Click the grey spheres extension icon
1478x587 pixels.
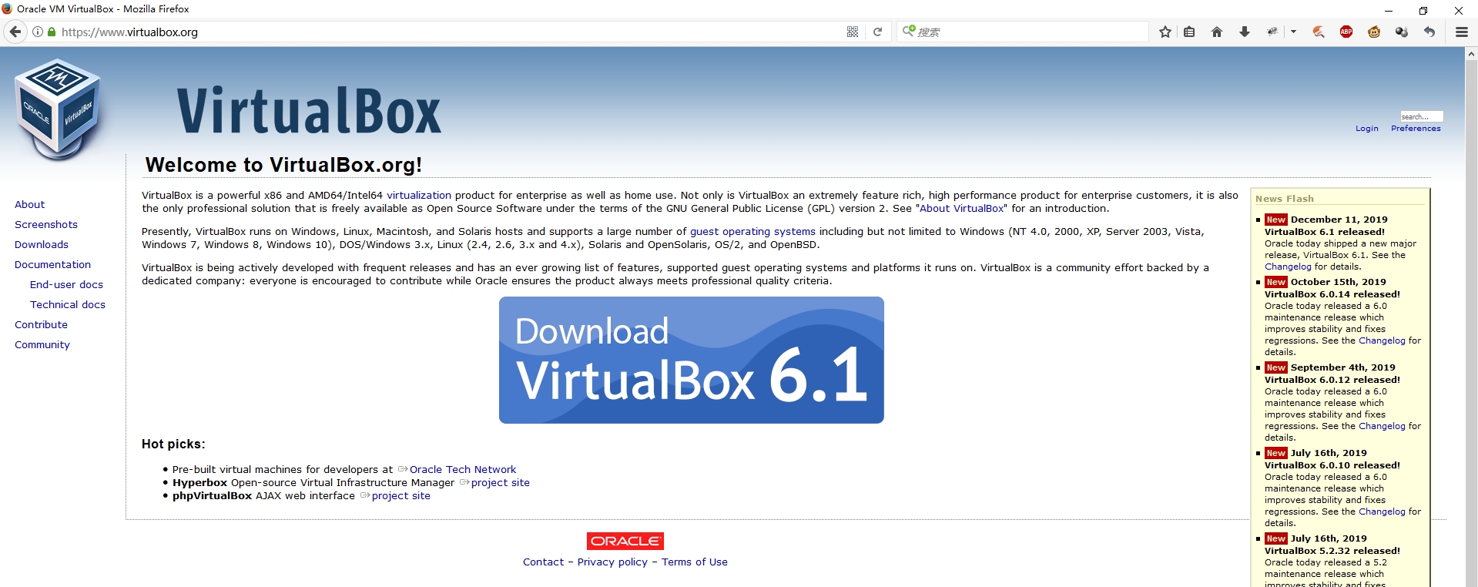tap(1402, 32)
